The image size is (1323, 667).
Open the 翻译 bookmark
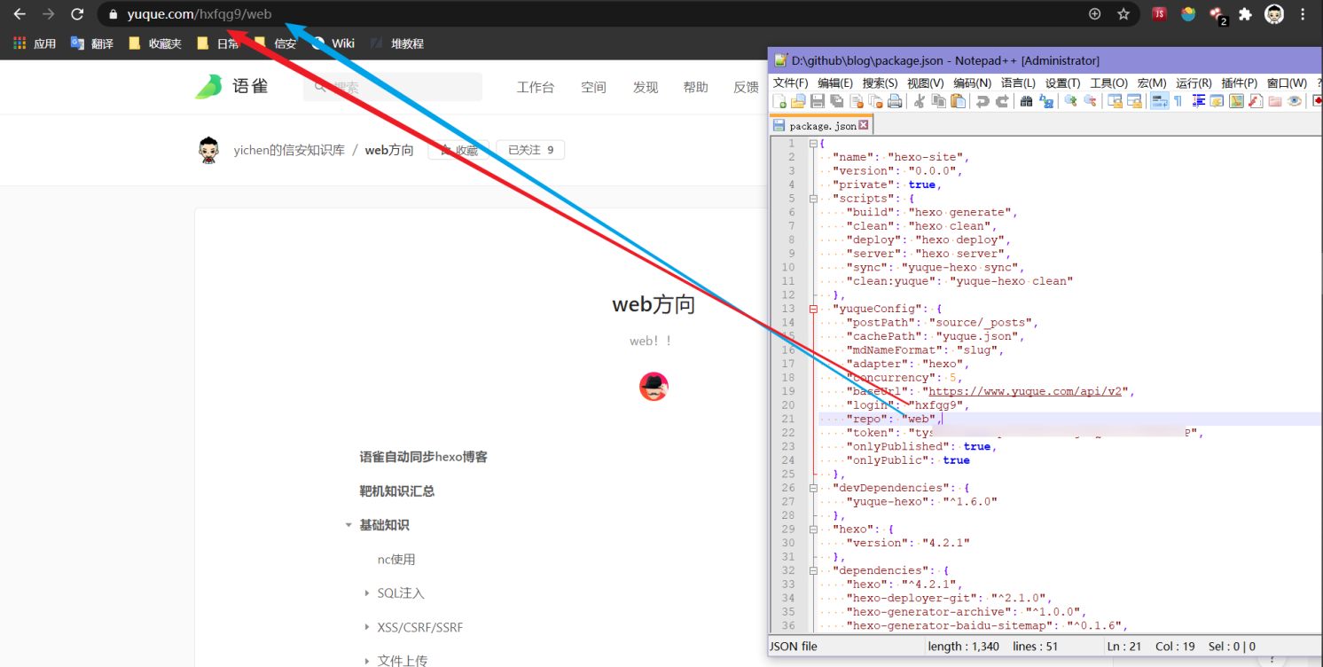coord(92,43)
